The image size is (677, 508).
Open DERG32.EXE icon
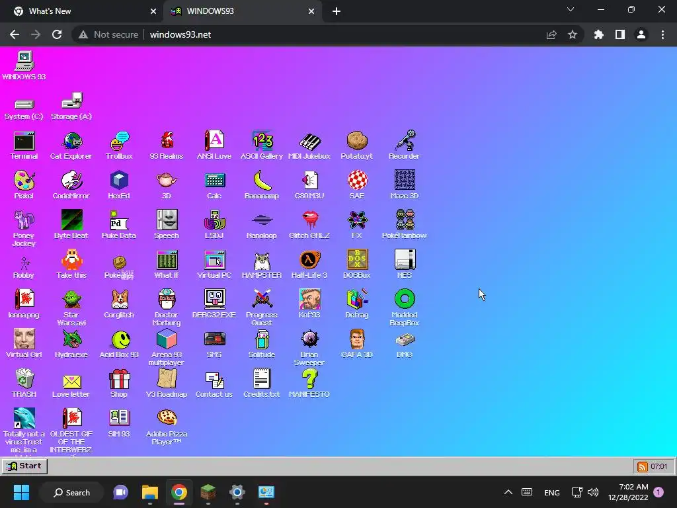214,304
